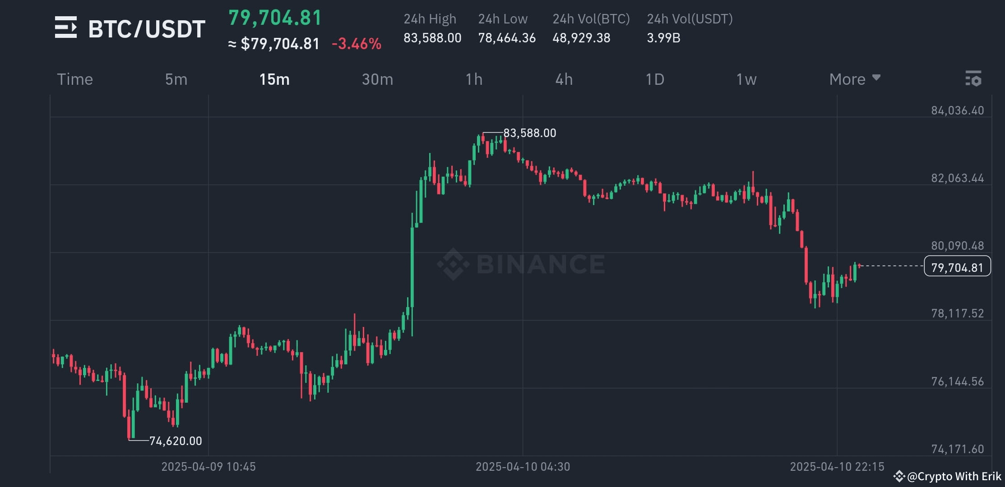Click the BTC/USDT pair name
The height and width of the screenshot is (487, 1005).
click(x=146, y=28)
